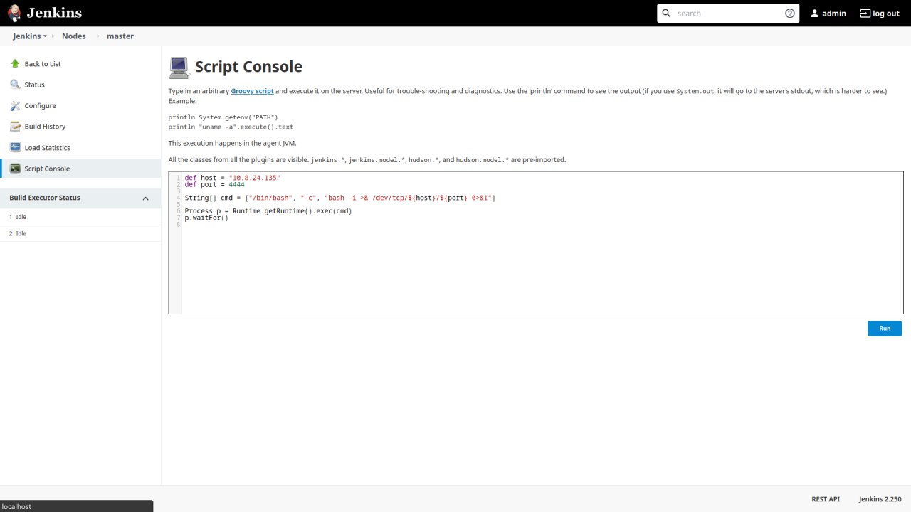Click the Status magnifier icon
The width and height of the screenshot is (911, 512).
tap(15, 85)
